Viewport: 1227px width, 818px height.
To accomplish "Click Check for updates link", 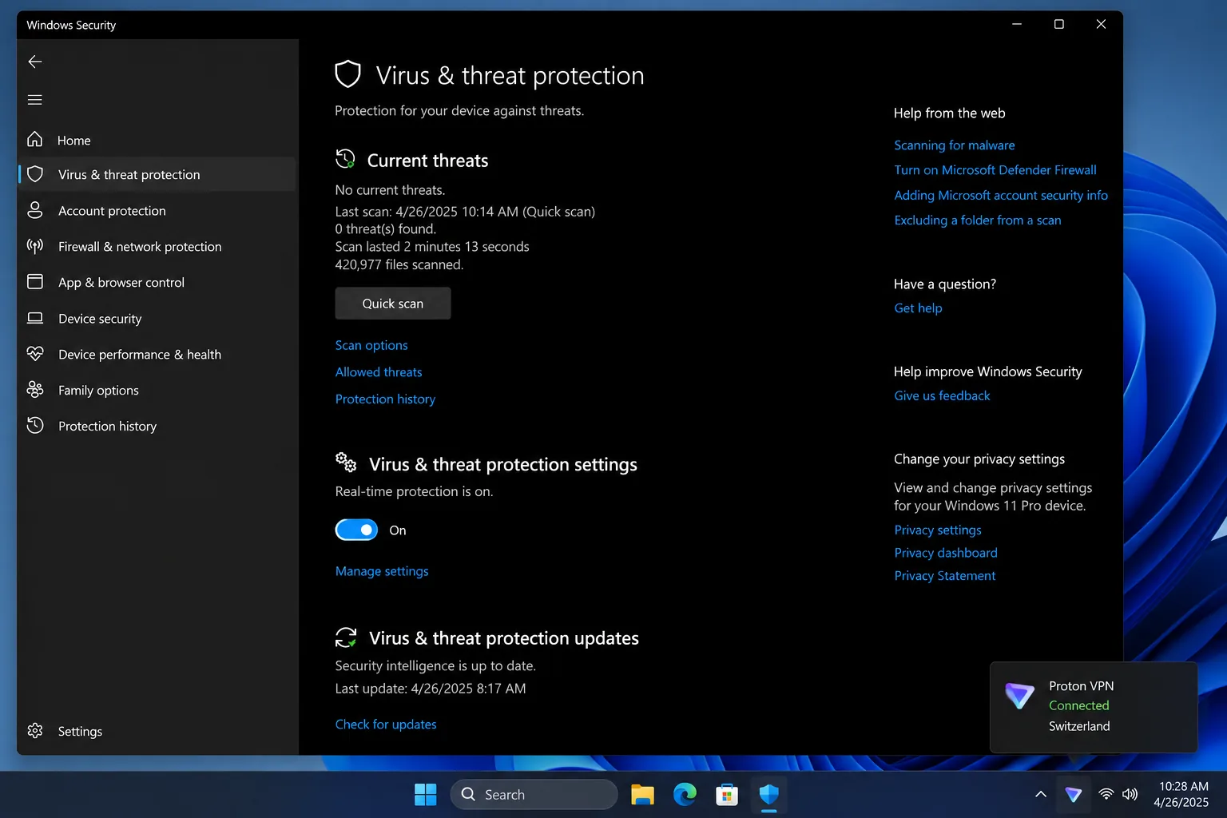I will tap(386, 725).
